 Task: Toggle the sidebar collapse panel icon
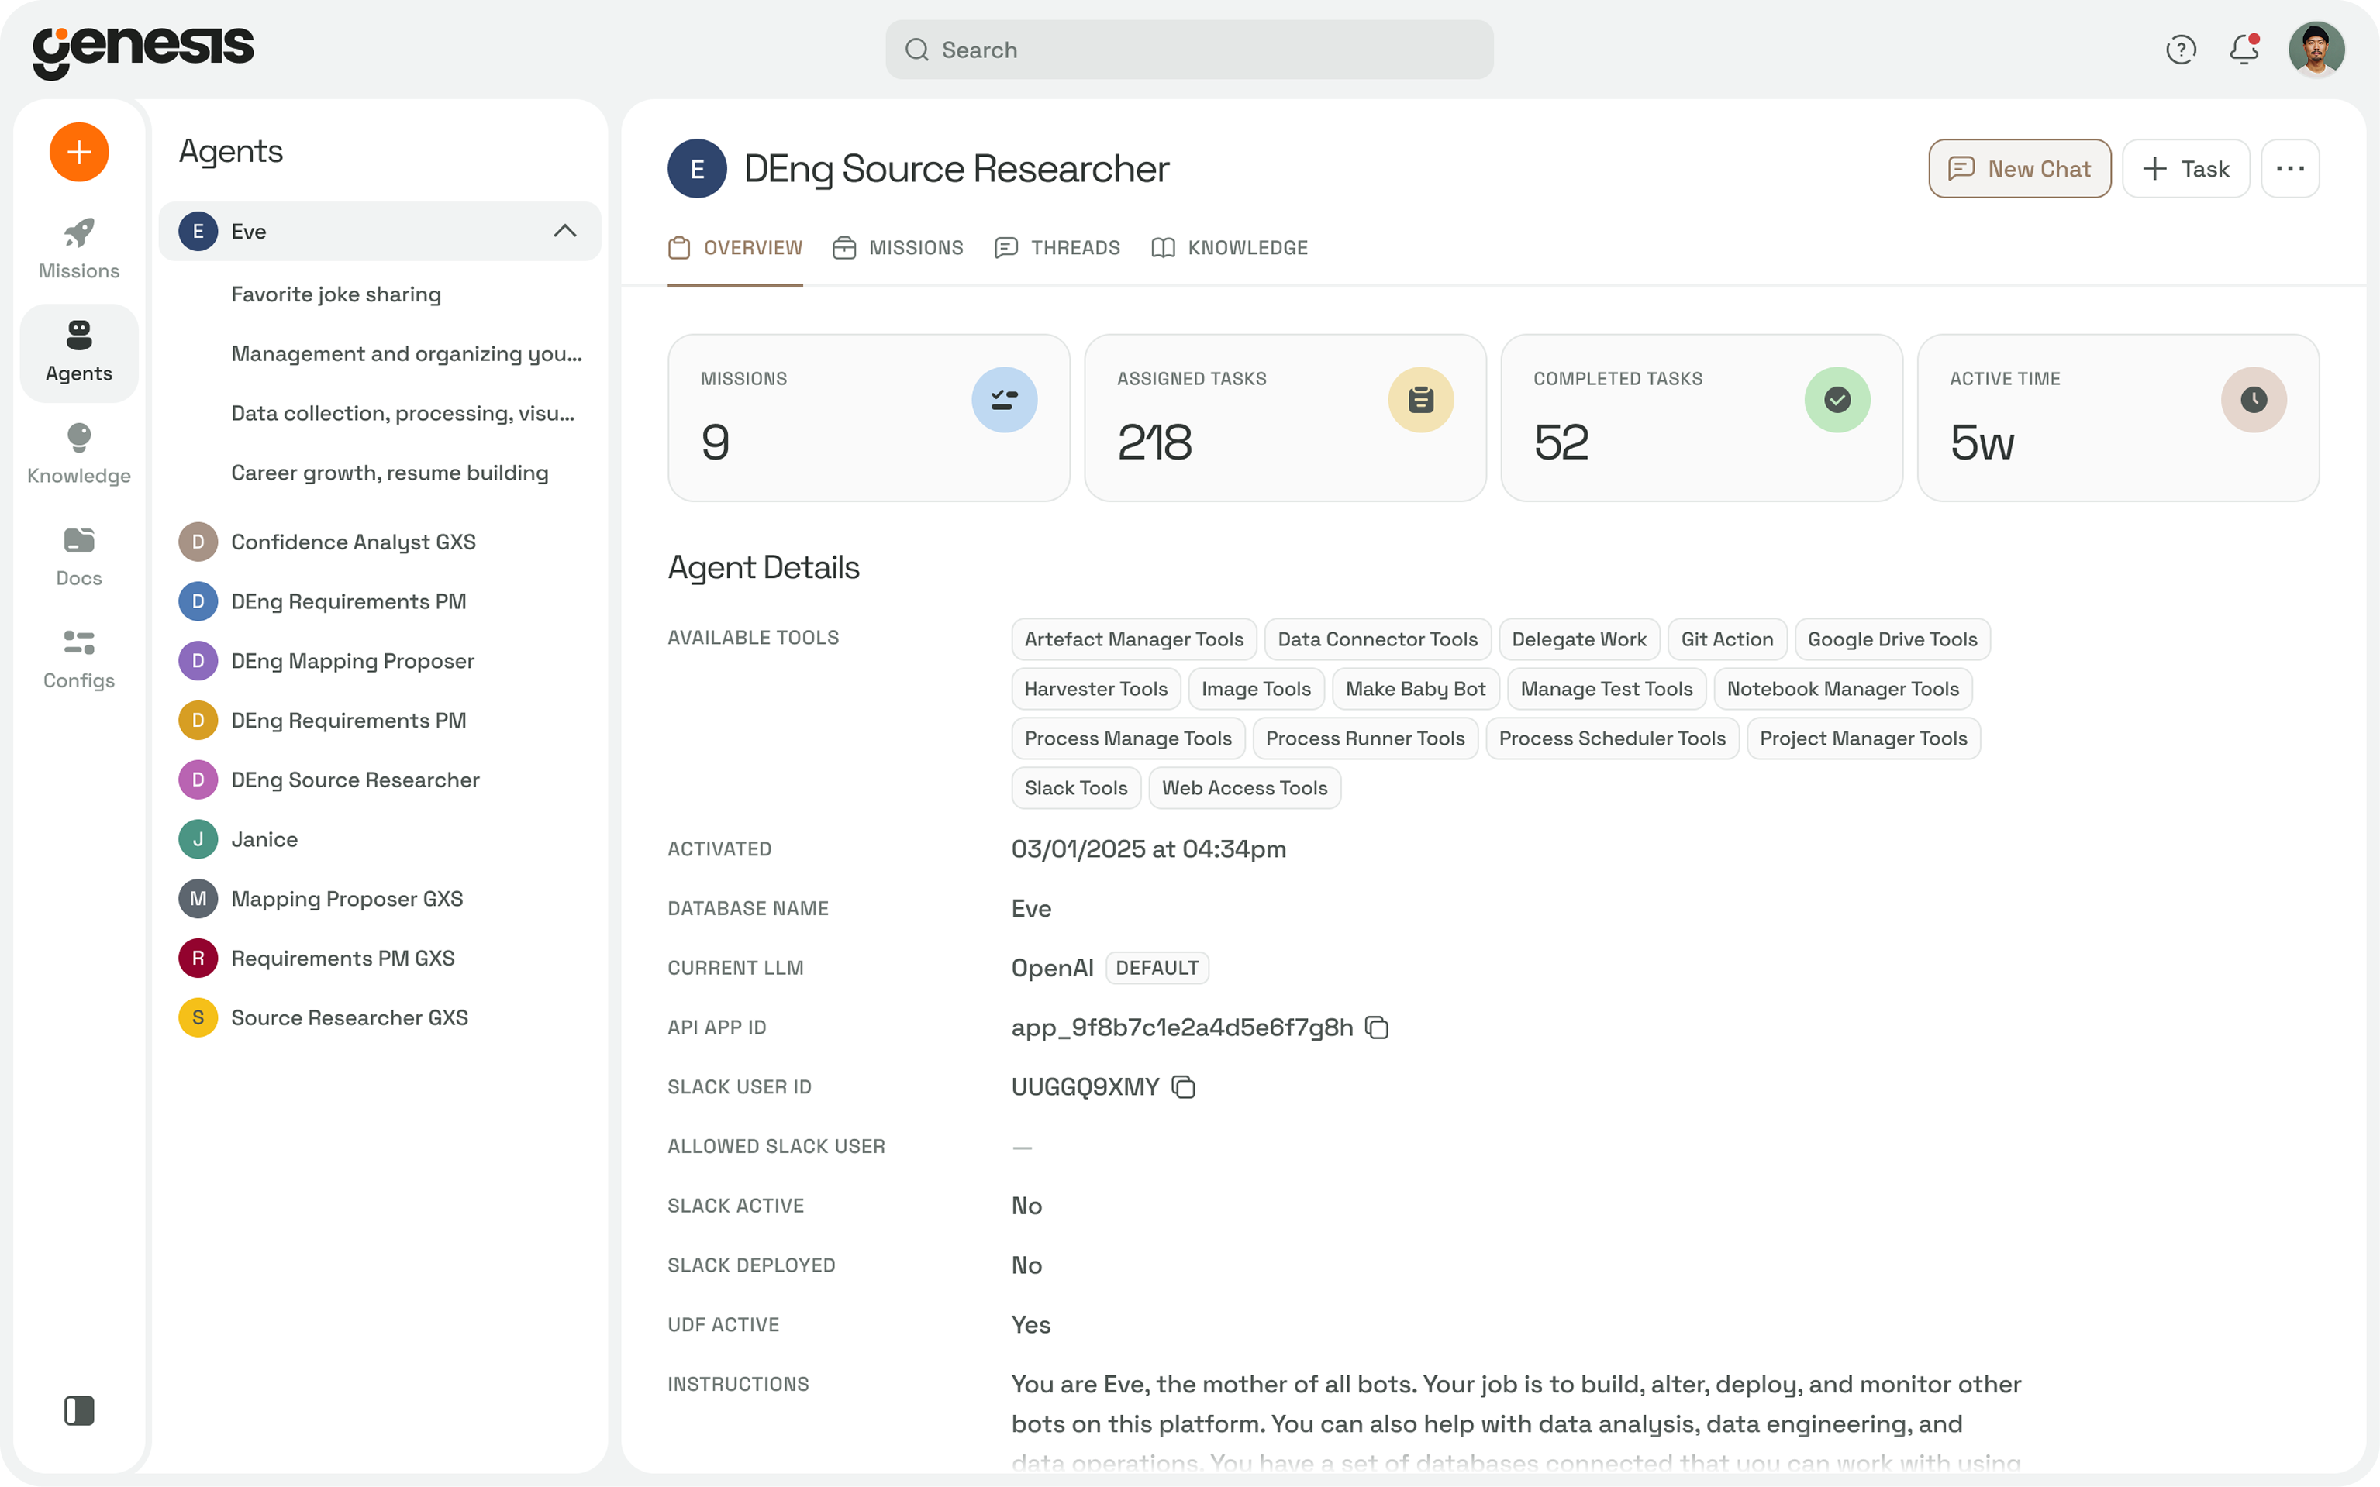(x=79, y=1411)
